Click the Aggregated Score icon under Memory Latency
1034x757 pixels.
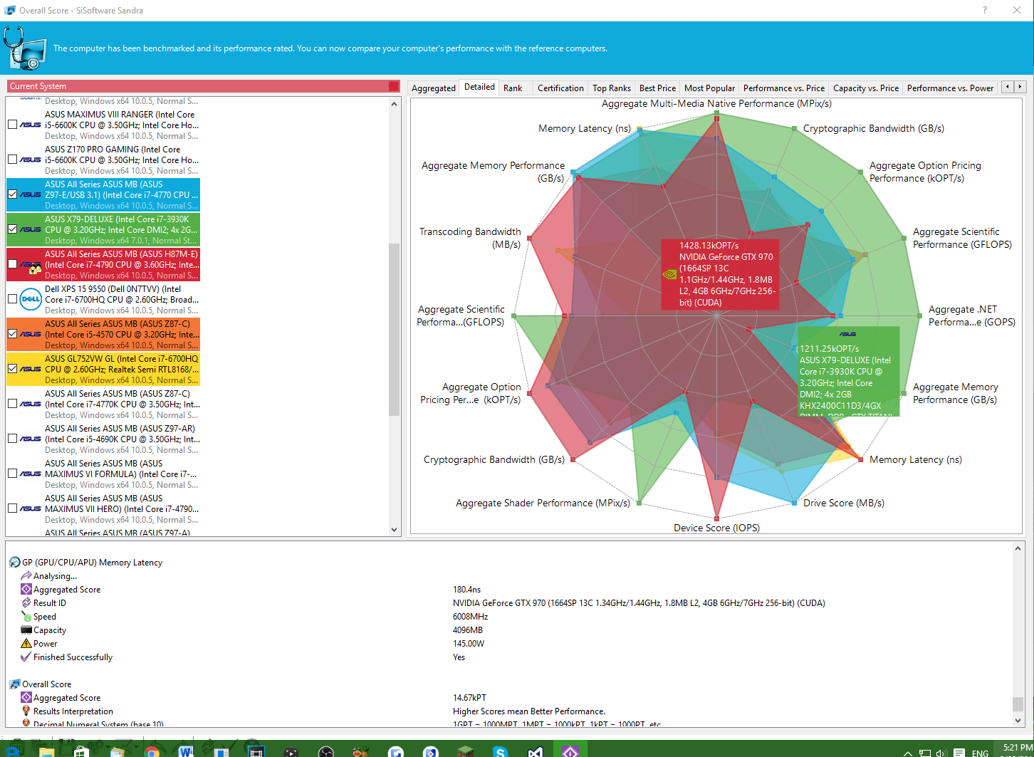(26, 589)
